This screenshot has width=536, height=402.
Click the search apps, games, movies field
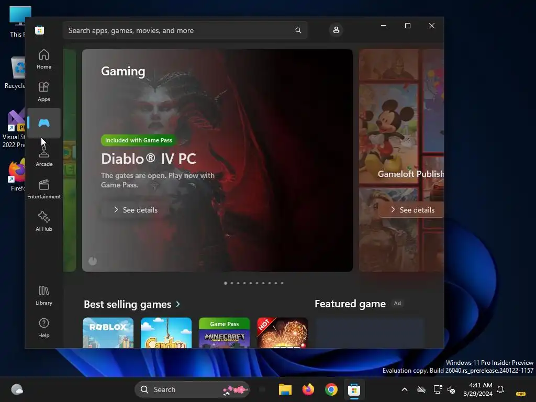(x=185, y=30)
